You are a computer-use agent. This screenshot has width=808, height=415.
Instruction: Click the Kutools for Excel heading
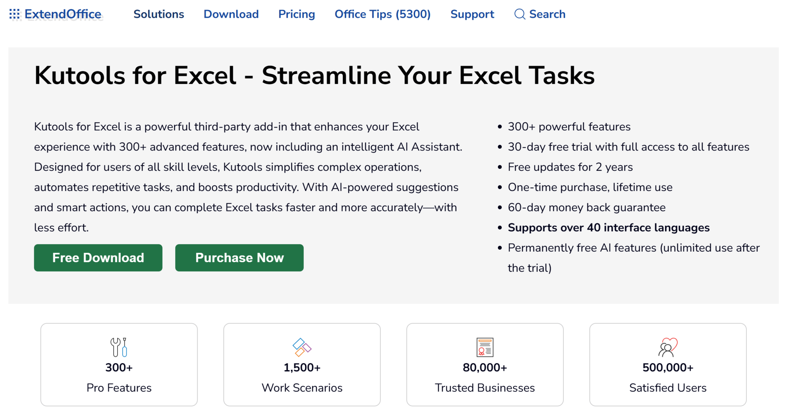coord(314,75)
